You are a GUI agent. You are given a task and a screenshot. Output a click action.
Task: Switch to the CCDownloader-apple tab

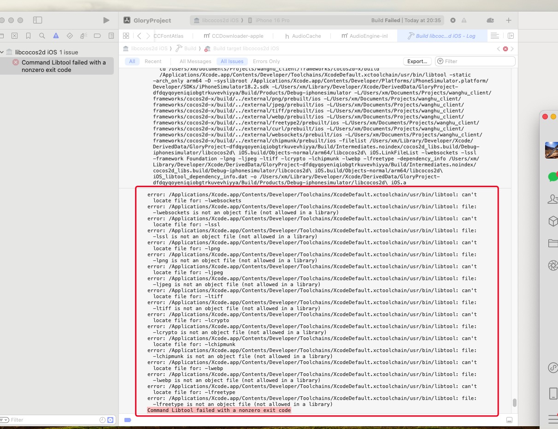(x=234, y=36)
